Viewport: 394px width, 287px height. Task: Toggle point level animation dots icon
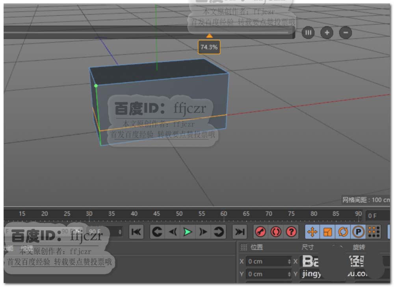coord(374,231)
